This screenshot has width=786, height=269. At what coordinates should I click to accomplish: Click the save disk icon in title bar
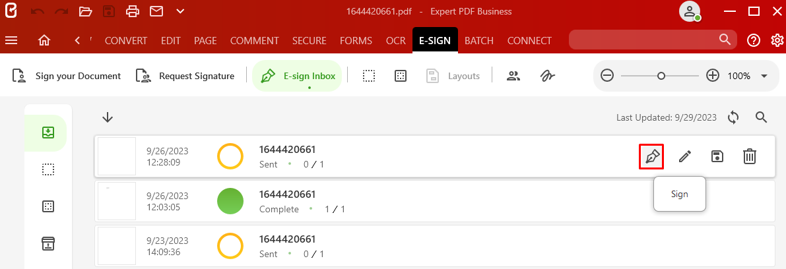coord(110,11)
